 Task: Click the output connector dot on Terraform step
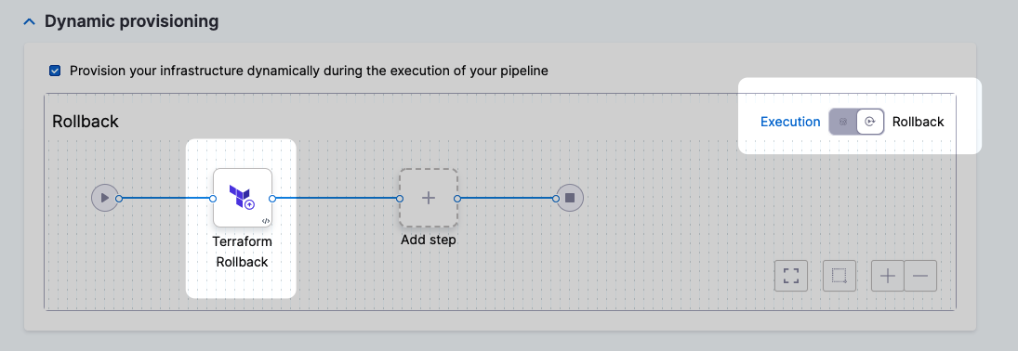point(272,199)
